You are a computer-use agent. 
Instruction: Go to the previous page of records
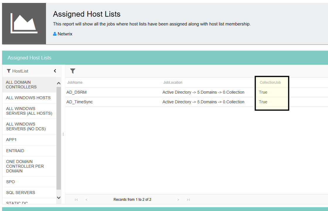[86, 200]
